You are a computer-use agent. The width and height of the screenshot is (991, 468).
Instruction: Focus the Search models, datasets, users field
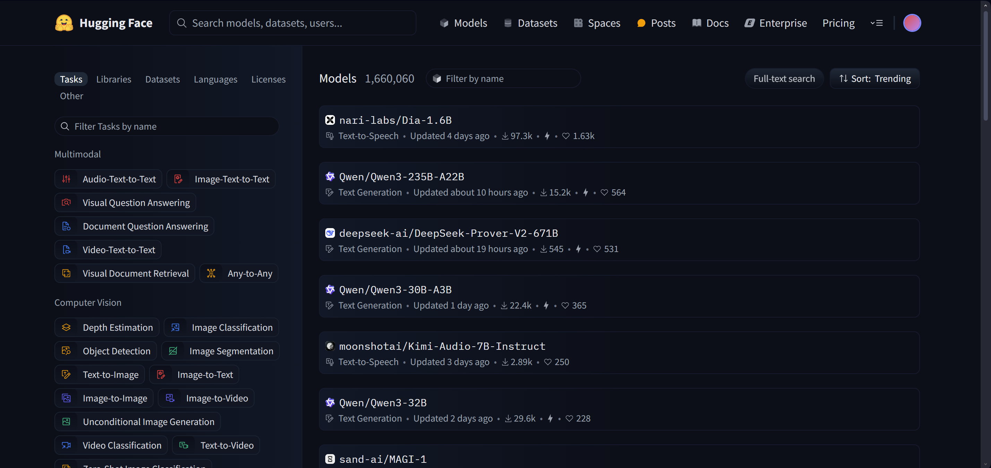pos(292,23)
